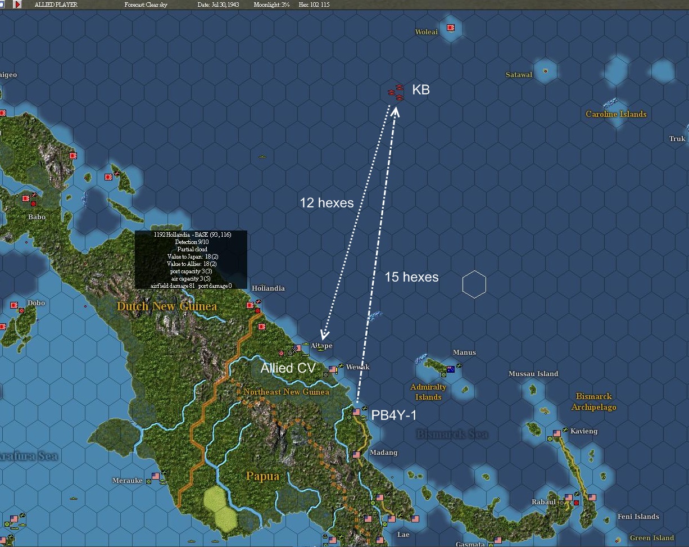Click the Hex: 102 115 coordinate readout
The height and width of the screenshot is (547, 689).
point(315,4)
